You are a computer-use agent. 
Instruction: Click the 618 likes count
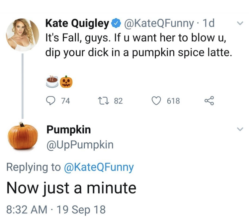[x=173, y=101]
